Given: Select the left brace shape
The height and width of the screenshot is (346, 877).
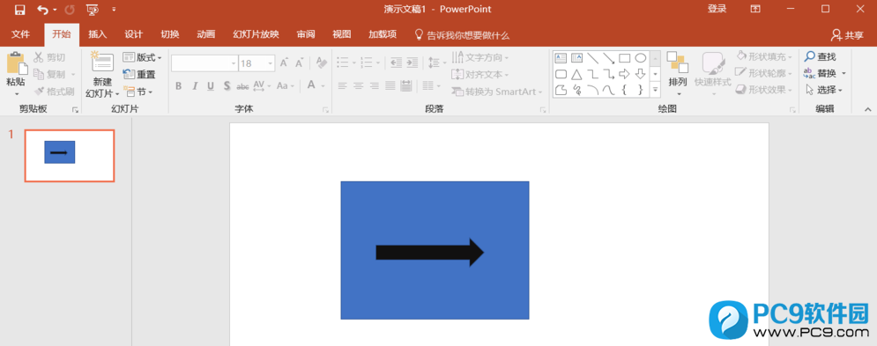Looking at the screenshot, I should click(625, 90).
